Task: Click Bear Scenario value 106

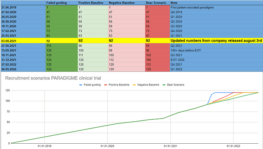Action: (x=157, y=60)
